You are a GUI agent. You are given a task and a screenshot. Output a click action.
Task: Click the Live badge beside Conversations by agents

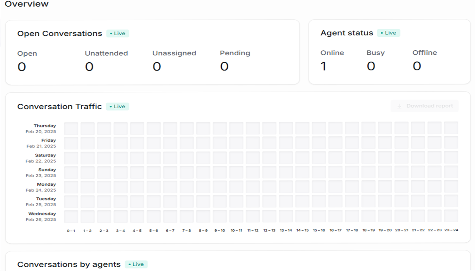(x=136, y=264)
